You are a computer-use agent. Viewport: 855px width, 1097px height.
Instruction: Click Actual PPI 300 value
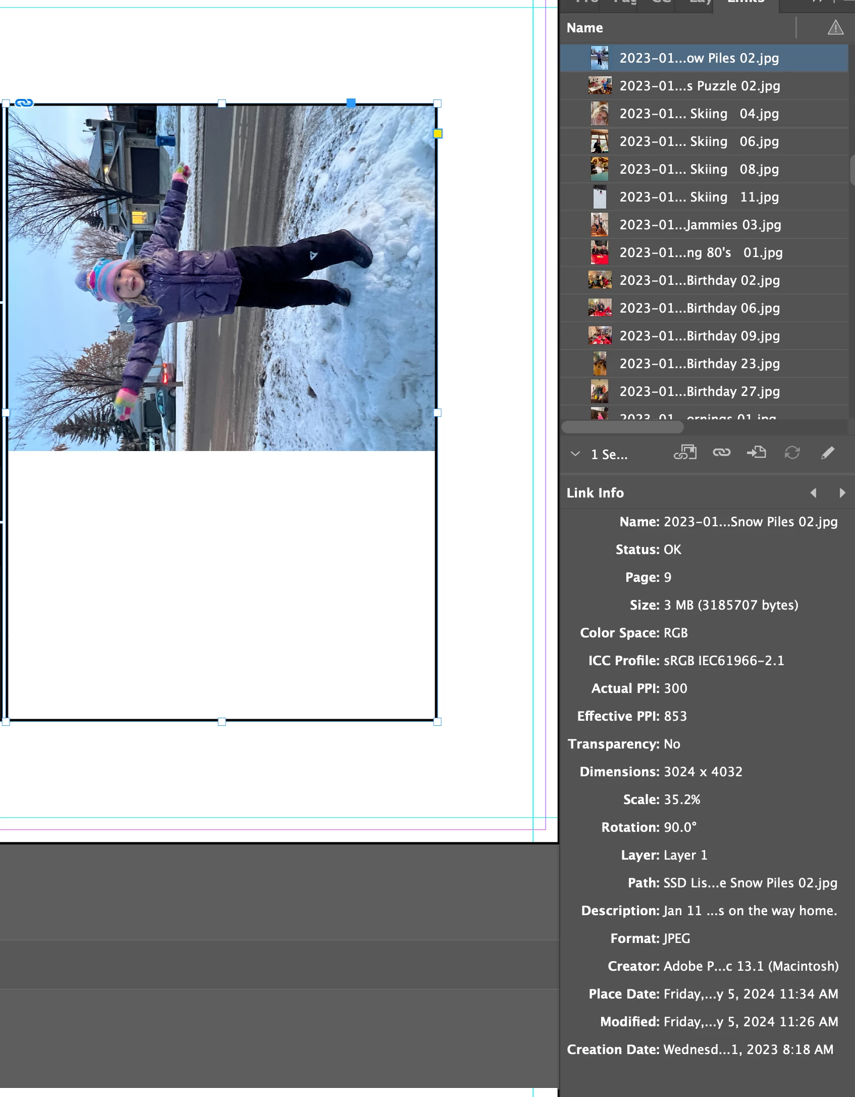(x=675, y=688)
